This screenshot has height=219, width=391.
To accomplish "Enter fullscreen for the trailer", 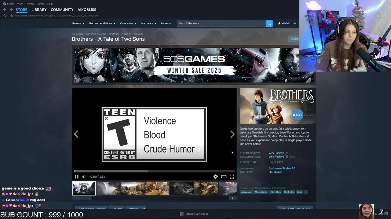I will pos(232,176).
